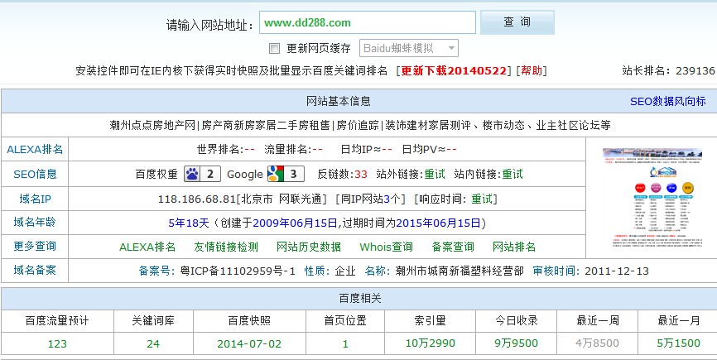
Task: Click the 百度流量预计 column header
Action: [57, 321]
